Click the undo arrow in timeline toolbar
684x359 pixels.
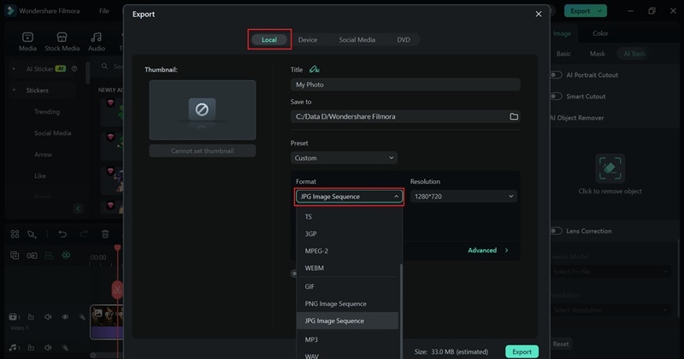point(62,233)
